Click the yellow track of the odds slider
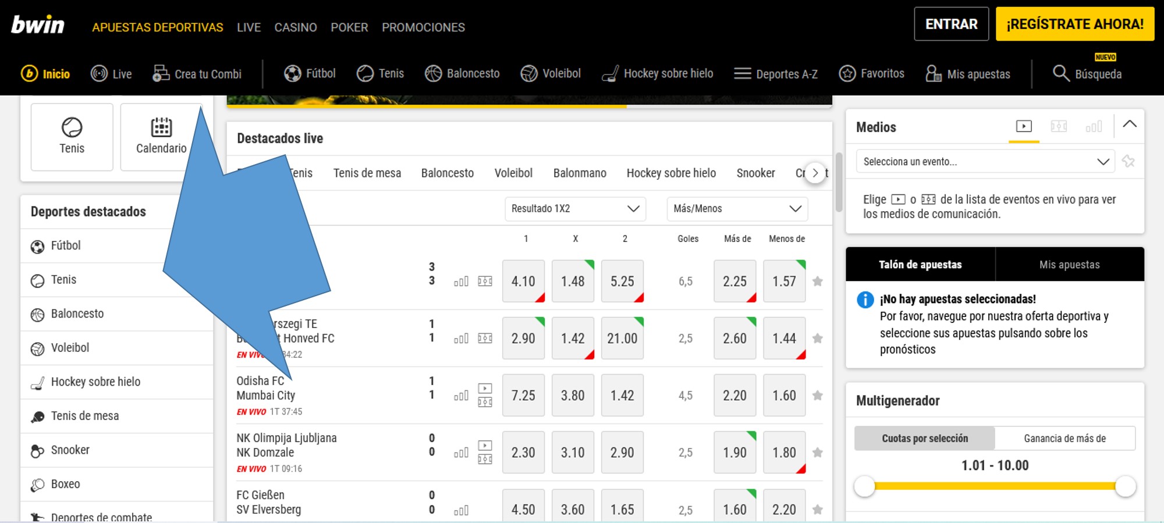 995,486
